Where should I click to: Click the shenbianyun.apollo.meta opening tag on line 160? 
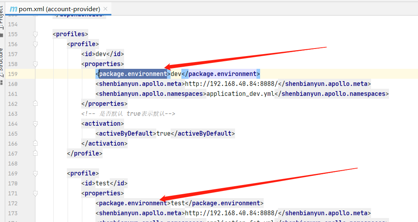point(140,84)
